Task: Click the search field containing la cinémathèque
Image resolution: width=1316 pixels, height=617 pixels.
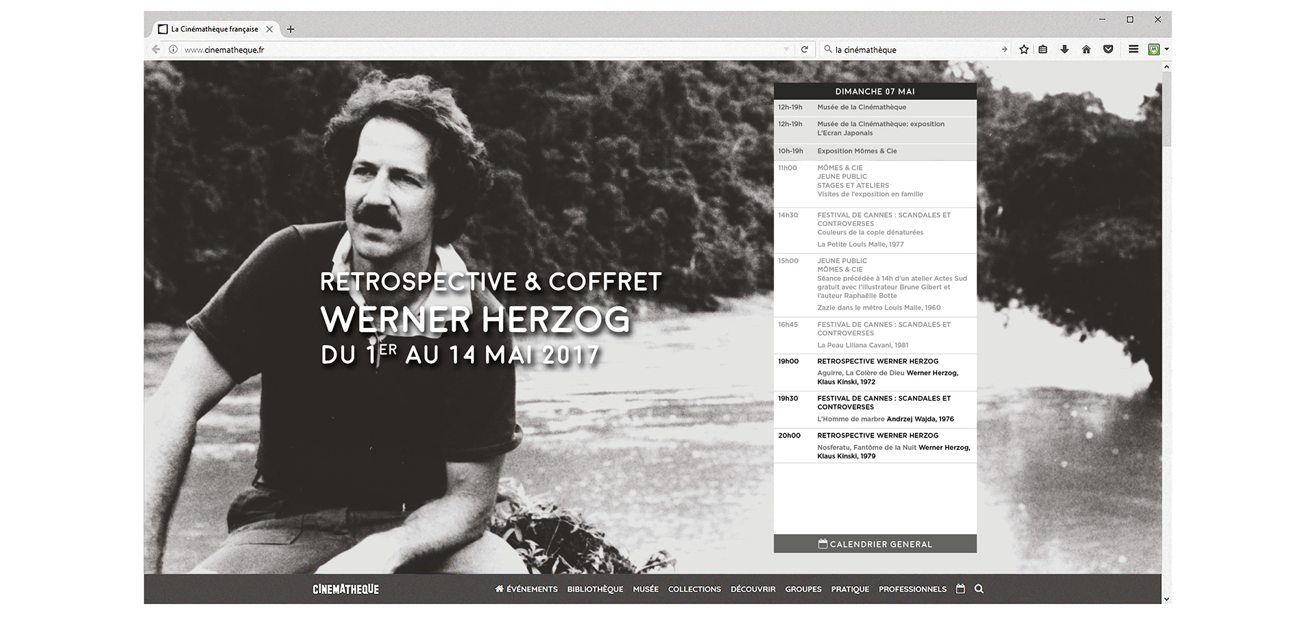Action: pyautogui.click(x=915, y=49)
